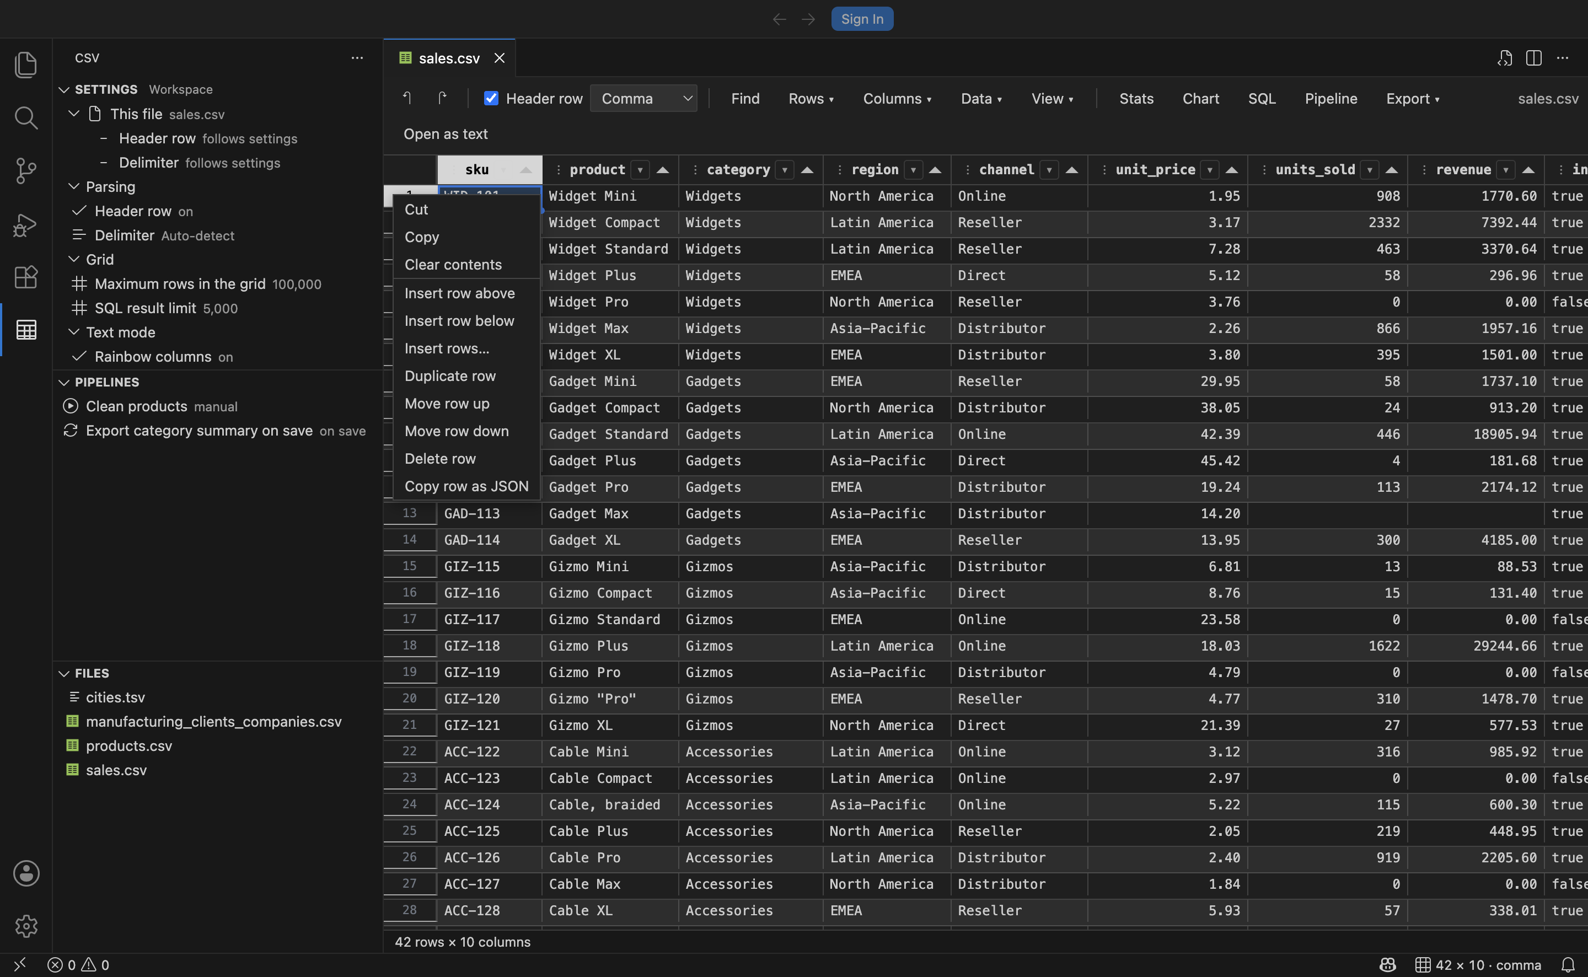1588x977 pixels.
Task: Collapse the PIPELINES section
Action: click(x=64, y=383)
